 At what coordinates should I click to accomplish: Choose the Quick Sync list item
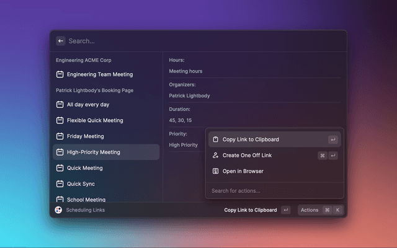(x=81, y=184)
